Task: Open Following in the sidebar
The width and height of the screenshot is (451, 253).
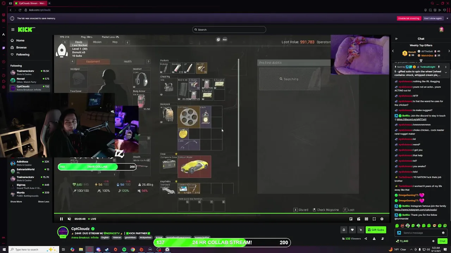Action: click(20, 54)
